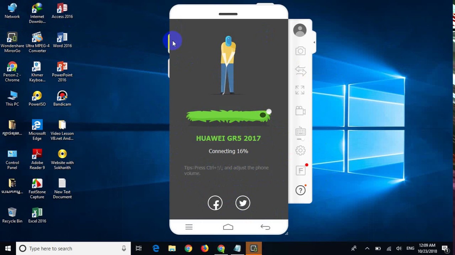
Task: Select the This PC desktop icon
Action: click(12, 98)
